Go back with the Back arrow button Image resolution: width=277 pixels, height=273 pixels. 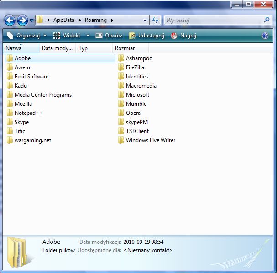[x=10, y=21]
